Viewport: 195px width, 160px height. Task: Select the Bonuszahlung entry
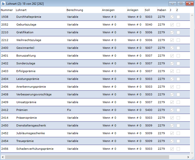[26, 56]
